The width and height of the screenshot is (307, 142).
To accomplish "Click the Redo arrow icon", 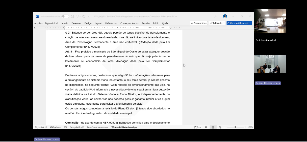I will [x=84, y=17].
